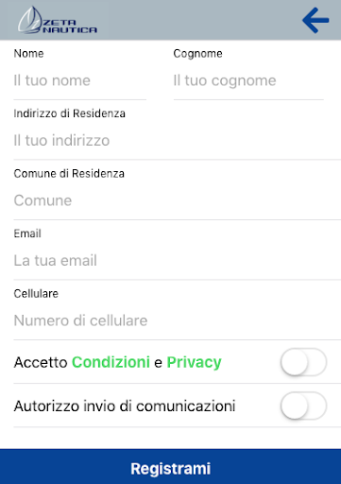Submit the form with the Registrami button
This screenshot has height=484, width=341.
point(170,467)
